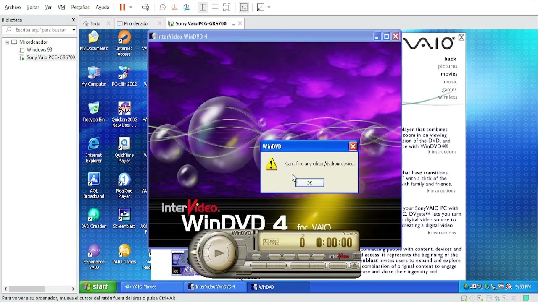This screenshot has height=302, width=538.
Task: Open the pause button dropdown arrow
Action: (131, 7)
